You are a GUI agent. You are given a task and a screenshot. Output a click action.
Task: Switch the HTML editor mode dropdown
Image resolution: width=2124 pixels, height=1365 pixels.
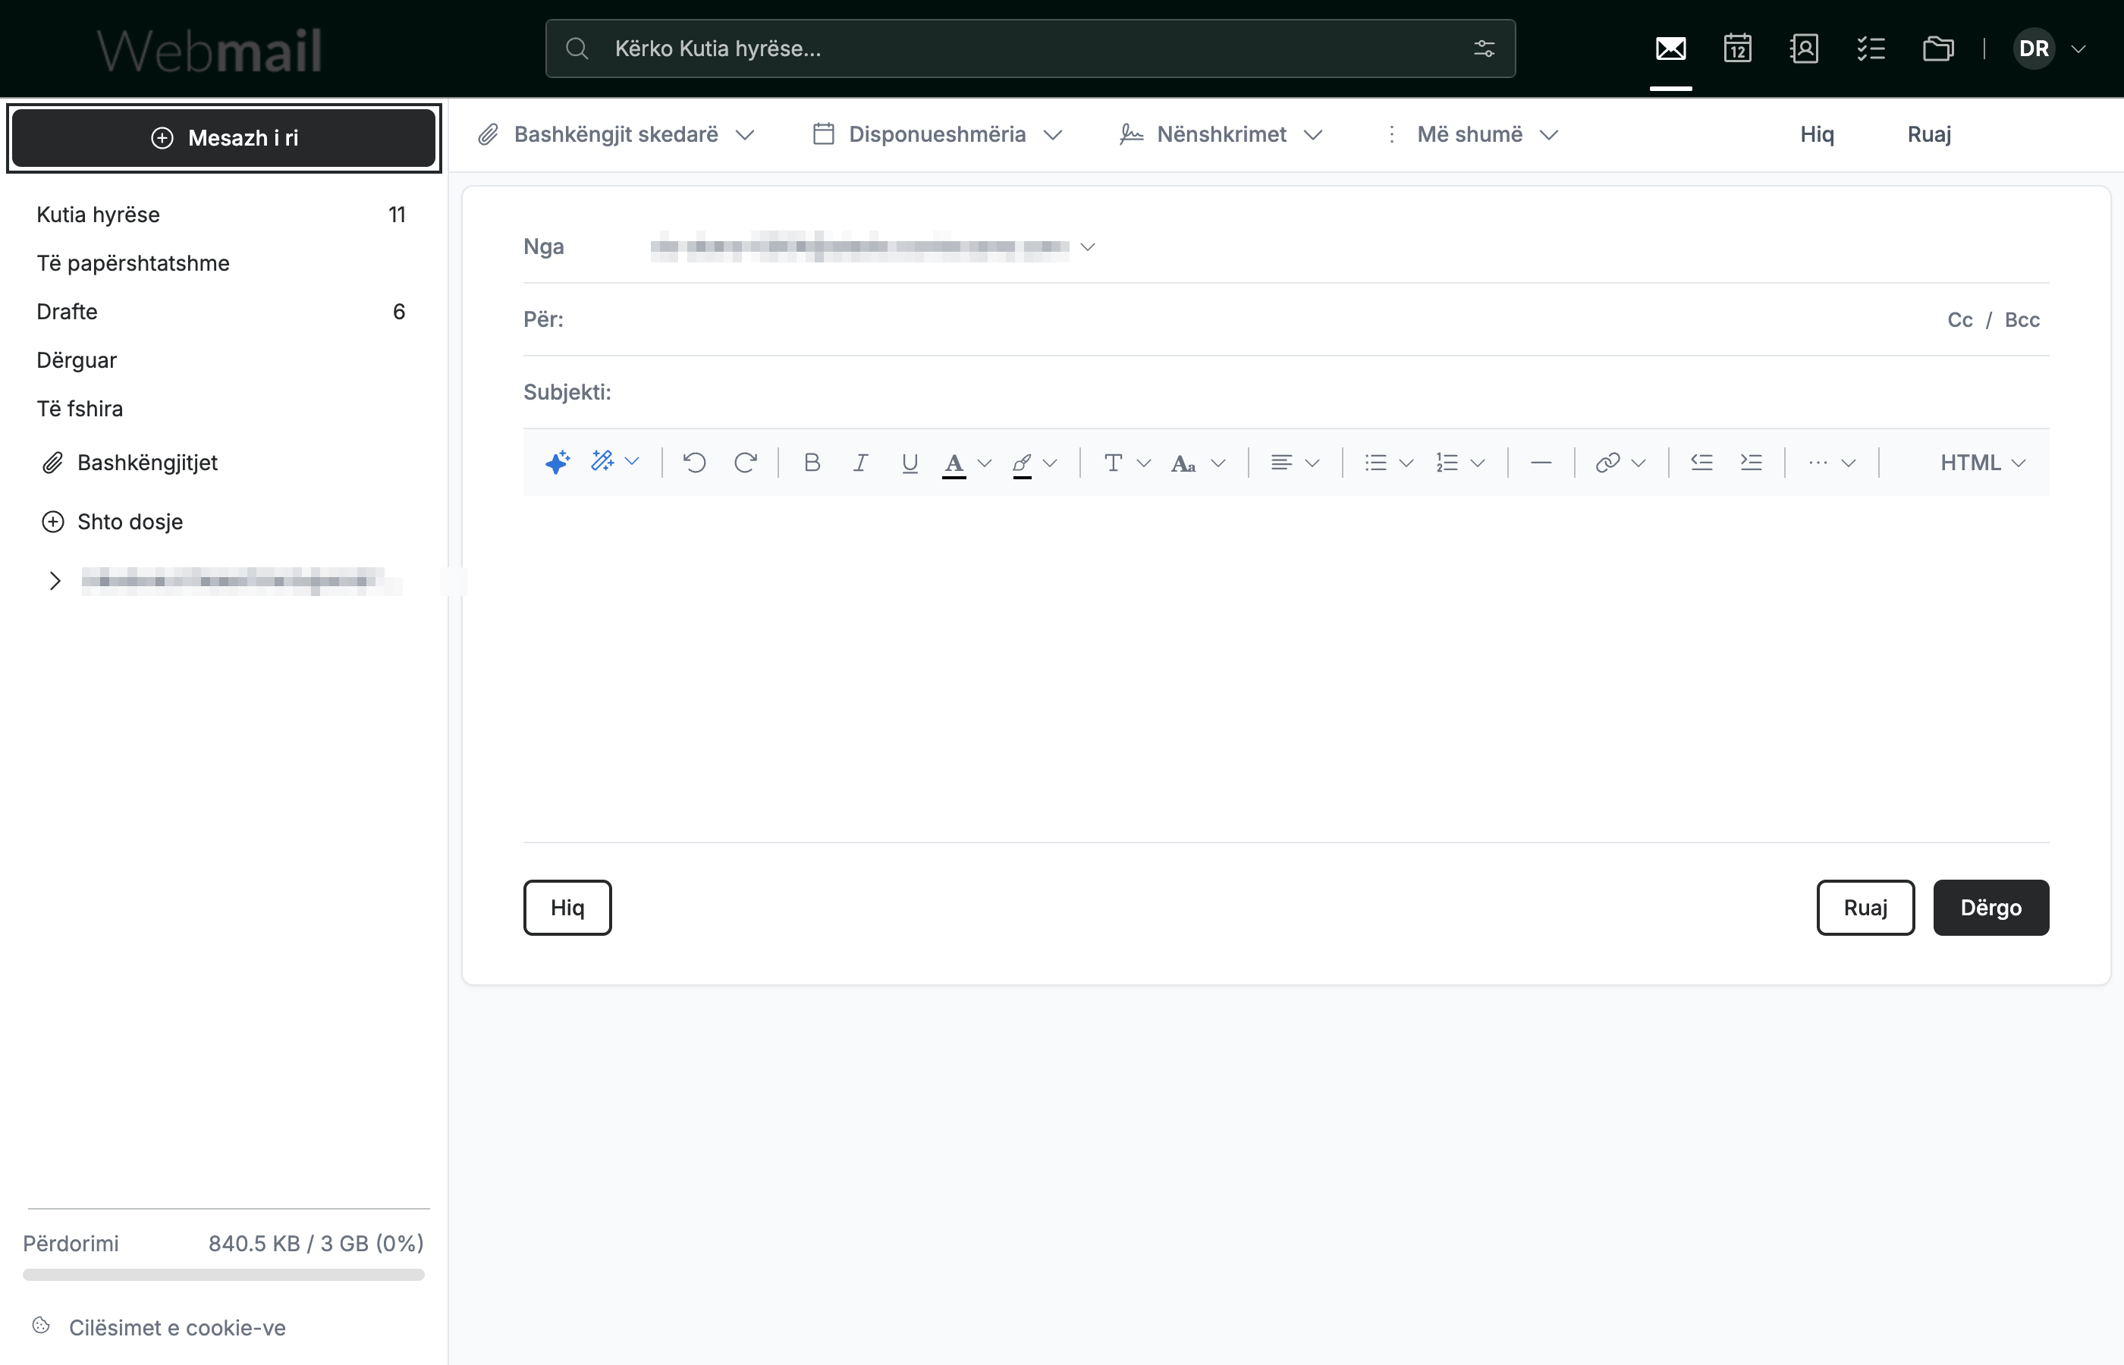pos(1982,462)
